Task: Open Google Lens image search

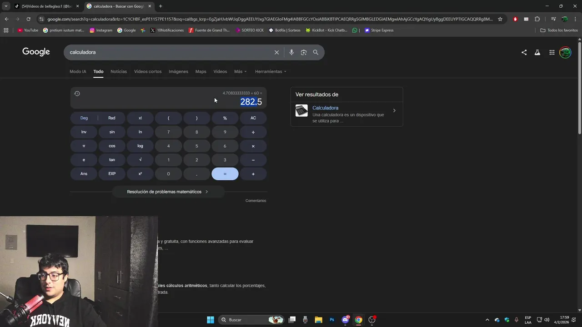Action: 304,52
